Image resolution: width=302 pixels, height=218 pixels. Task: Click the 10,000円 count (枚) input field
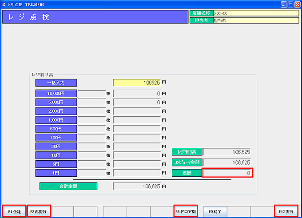click(91, 94)
